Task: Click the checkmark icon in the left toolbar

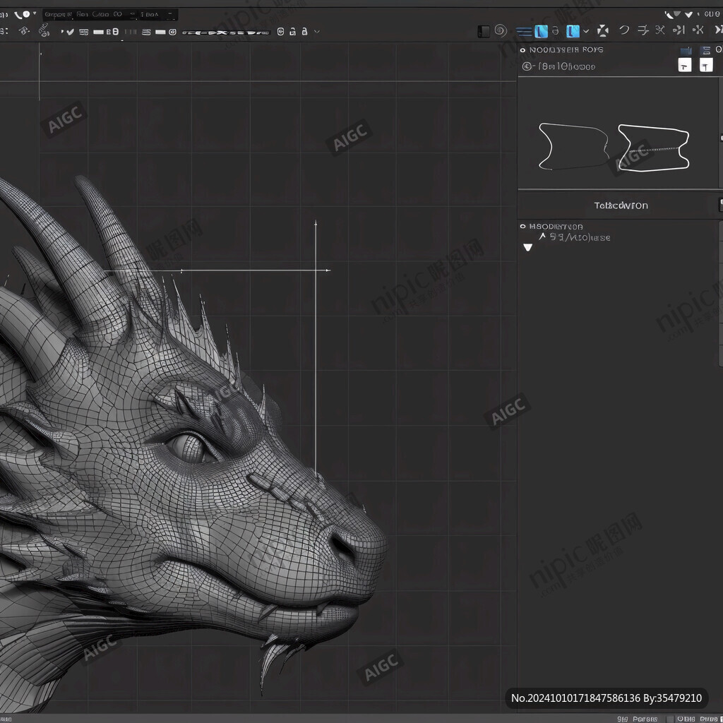Action: pos(70,32)
